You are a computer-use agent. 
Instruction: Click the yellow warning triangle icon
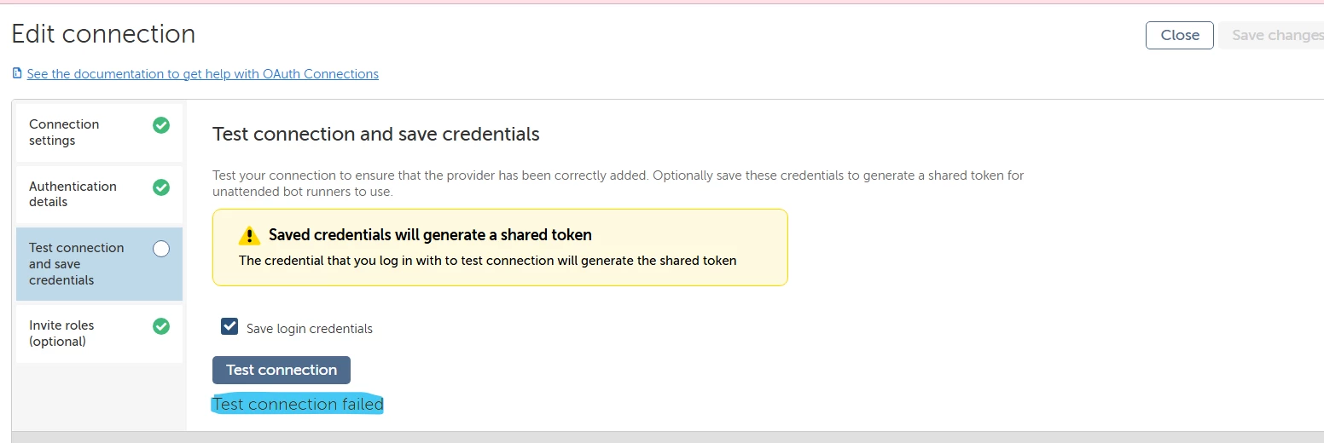click(x=248, y=236)
